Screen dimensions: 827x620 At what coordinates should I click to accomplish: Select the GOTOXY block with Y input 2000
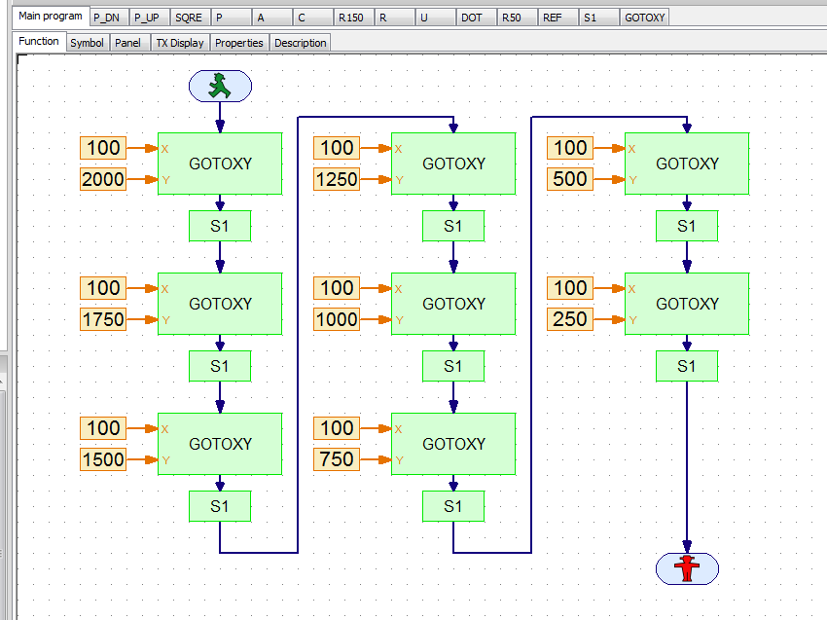coord(220,164)
